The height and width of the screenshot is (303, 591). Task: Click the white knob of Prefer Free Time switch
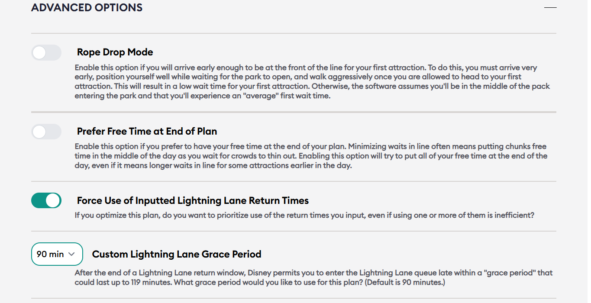39,132
